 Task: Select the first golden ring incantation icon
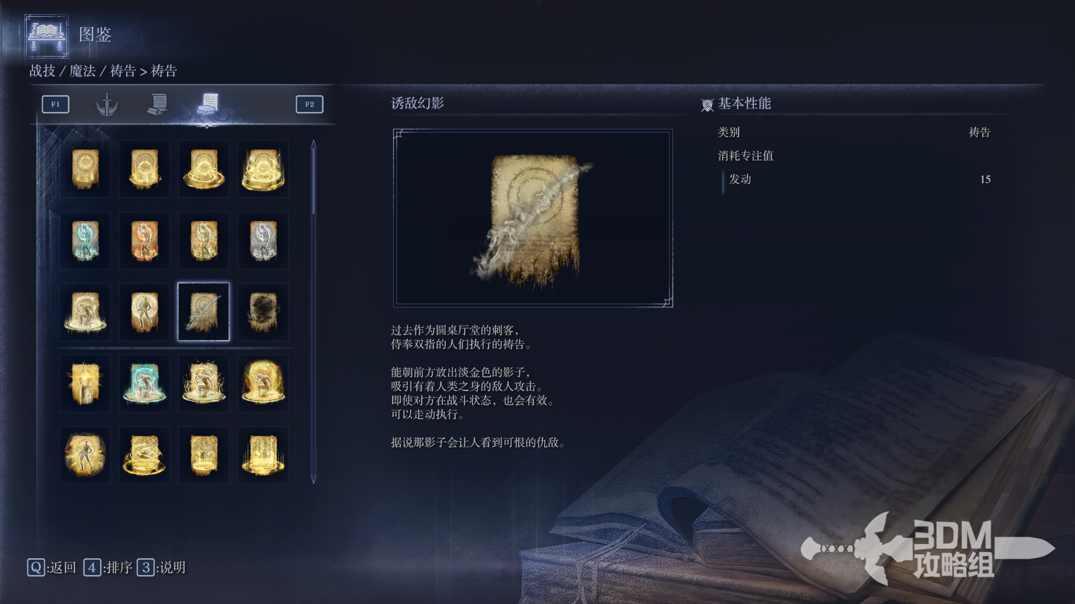[x=85, y=169]
